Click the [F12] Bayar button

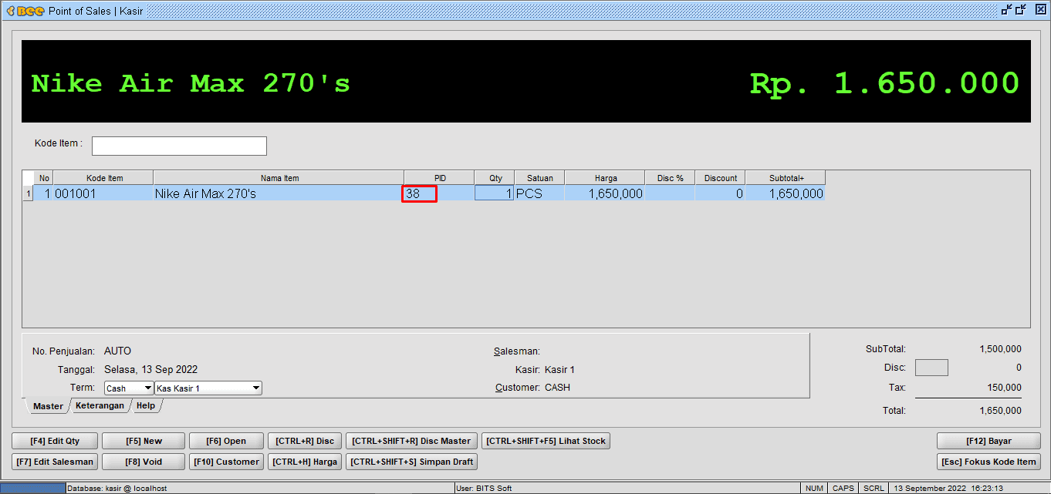pos(988,441)
